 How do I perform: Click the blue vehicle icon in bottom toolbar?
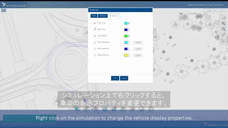pos(77,109)
